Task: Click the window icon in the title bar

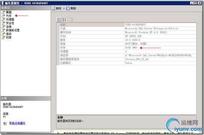Action: click(3, 3)
